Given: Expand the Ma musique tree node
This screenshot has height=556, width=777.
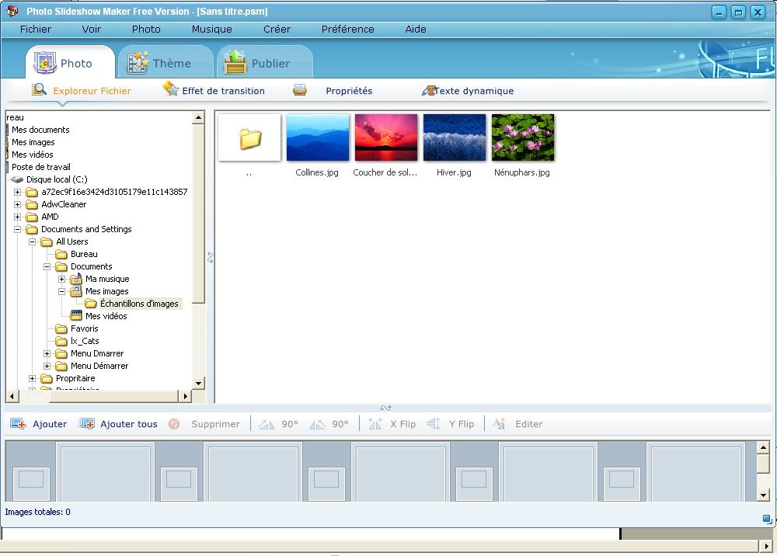Looking at the screenshot, I should [x=62, y=279].
